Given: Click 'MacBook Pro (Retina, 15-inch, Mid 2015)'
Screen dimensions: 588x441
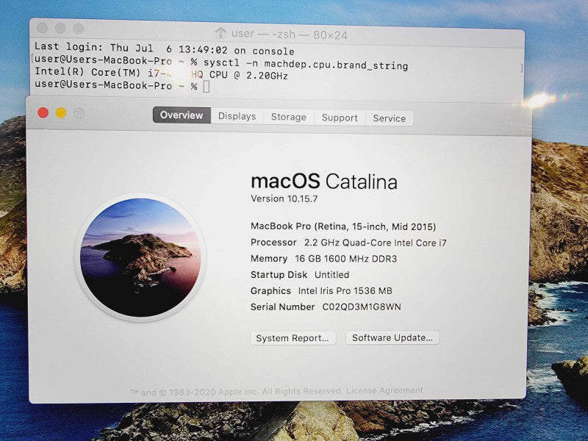Looking at the screenshot, I should 343,226.
